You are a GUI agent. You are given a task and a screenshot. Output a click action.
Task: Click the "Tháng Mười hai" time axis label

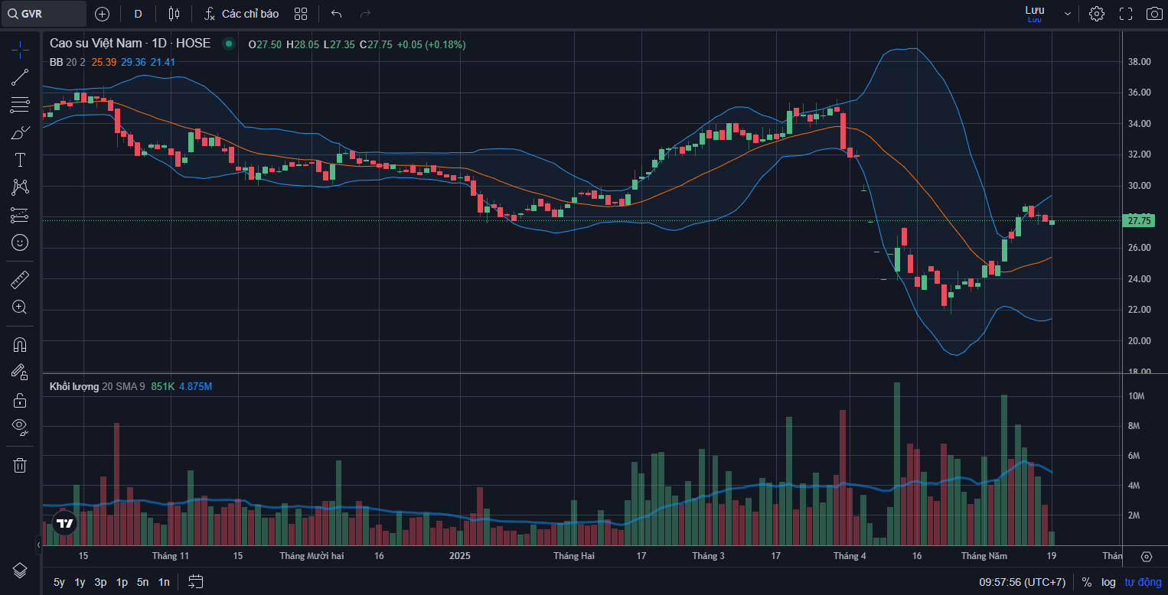[x=312, y=556]
